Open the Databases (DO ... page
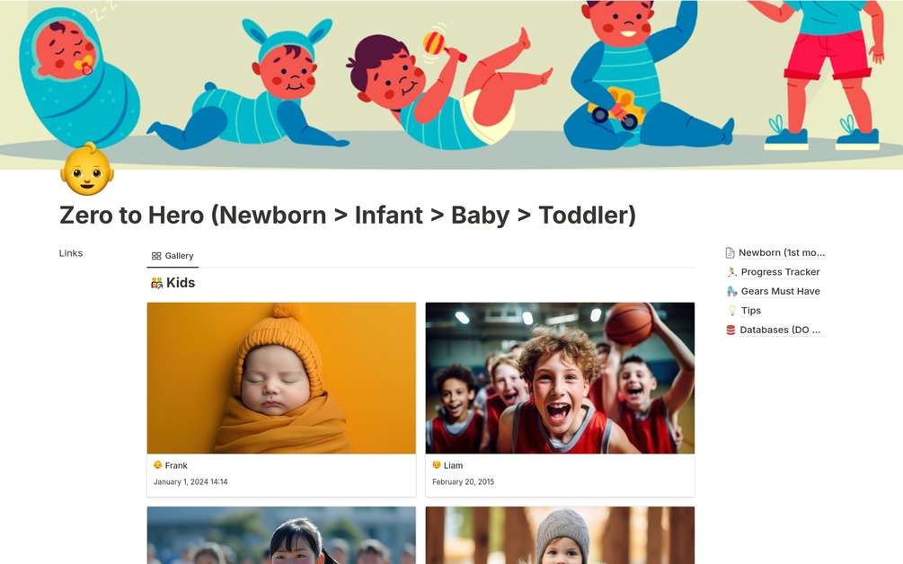Image resolution: width=903 pixels, height=564 pixels. (x=780, y=330)
